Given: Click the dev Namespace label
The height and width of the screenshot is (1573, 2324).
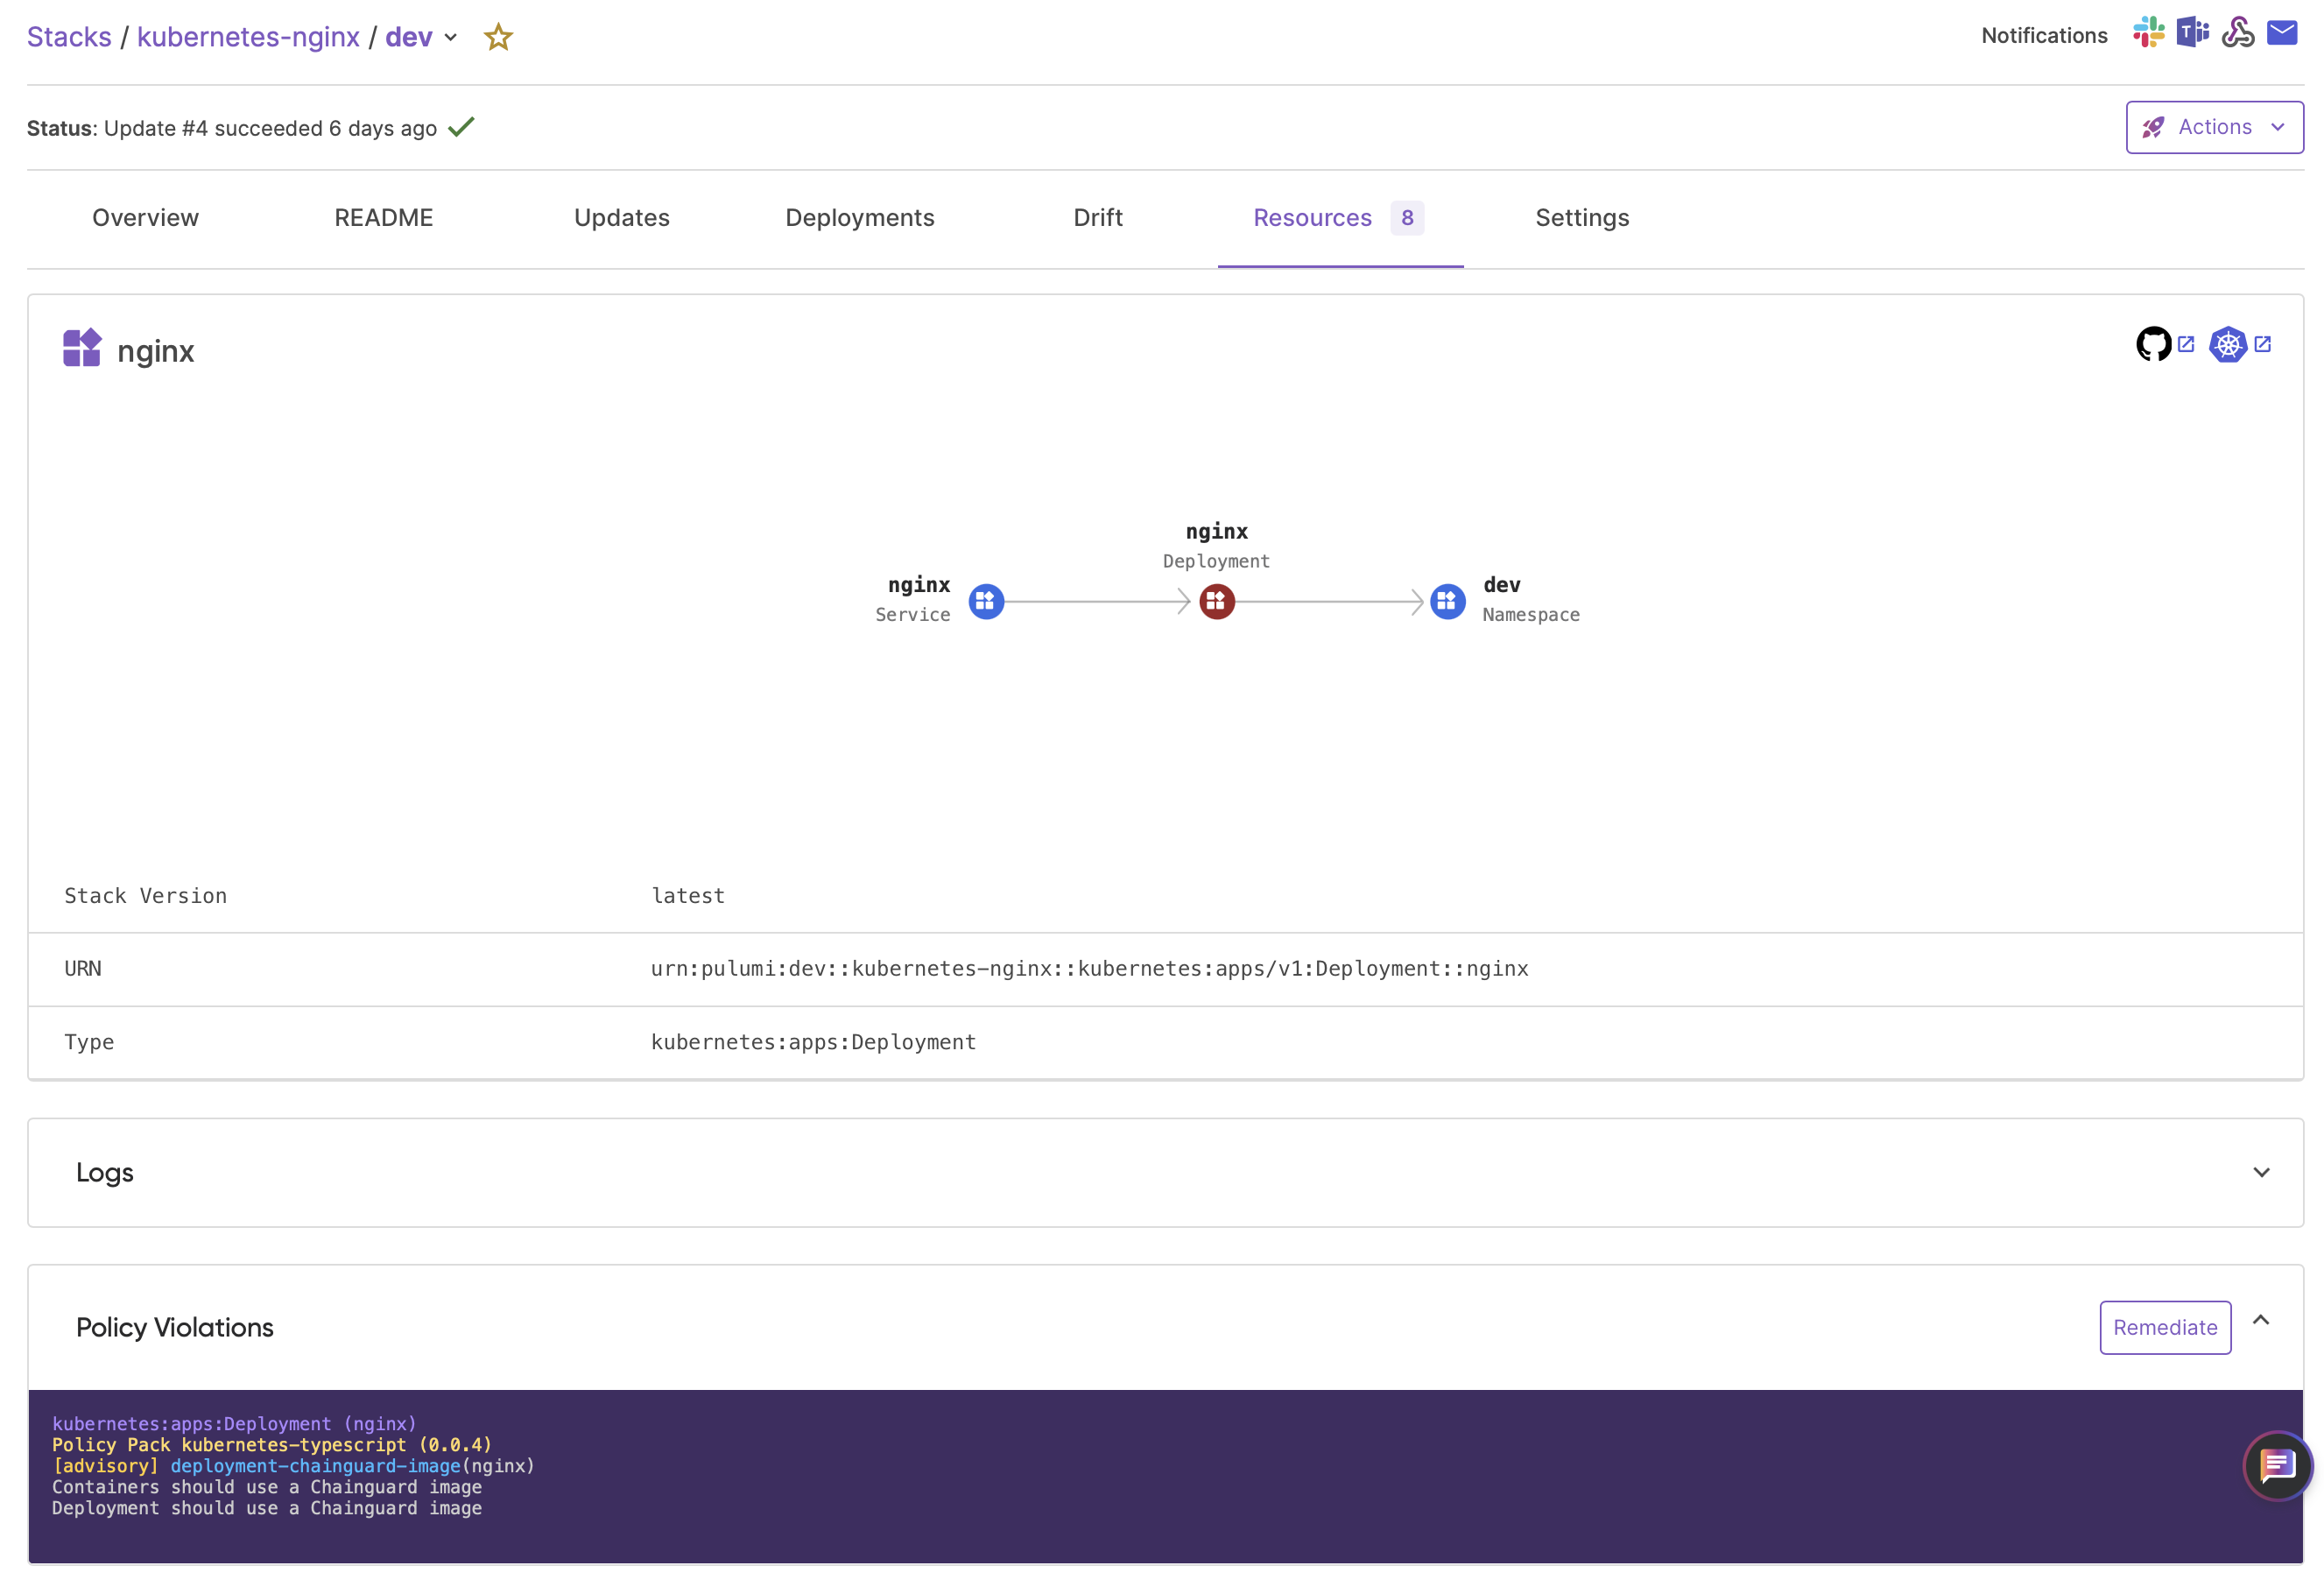Looking at the screenshot, I should tap(1531, 599).
